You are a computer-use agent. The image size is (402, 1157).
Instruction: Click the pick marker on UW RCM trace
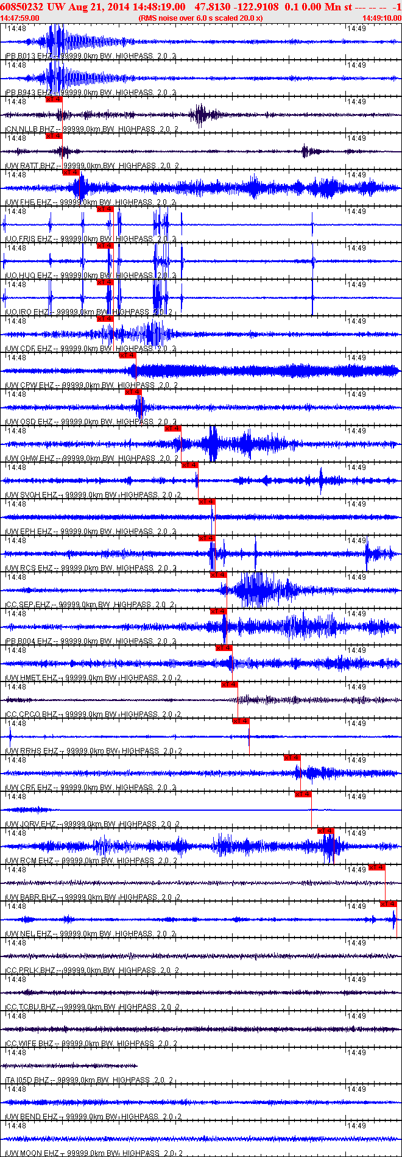(326, 831)
